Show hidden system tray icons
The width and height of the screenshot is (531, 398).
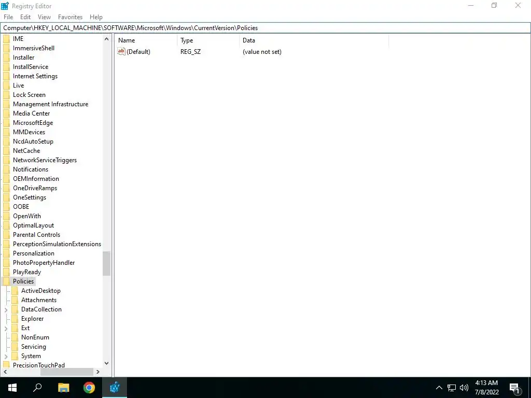point(439,388)
